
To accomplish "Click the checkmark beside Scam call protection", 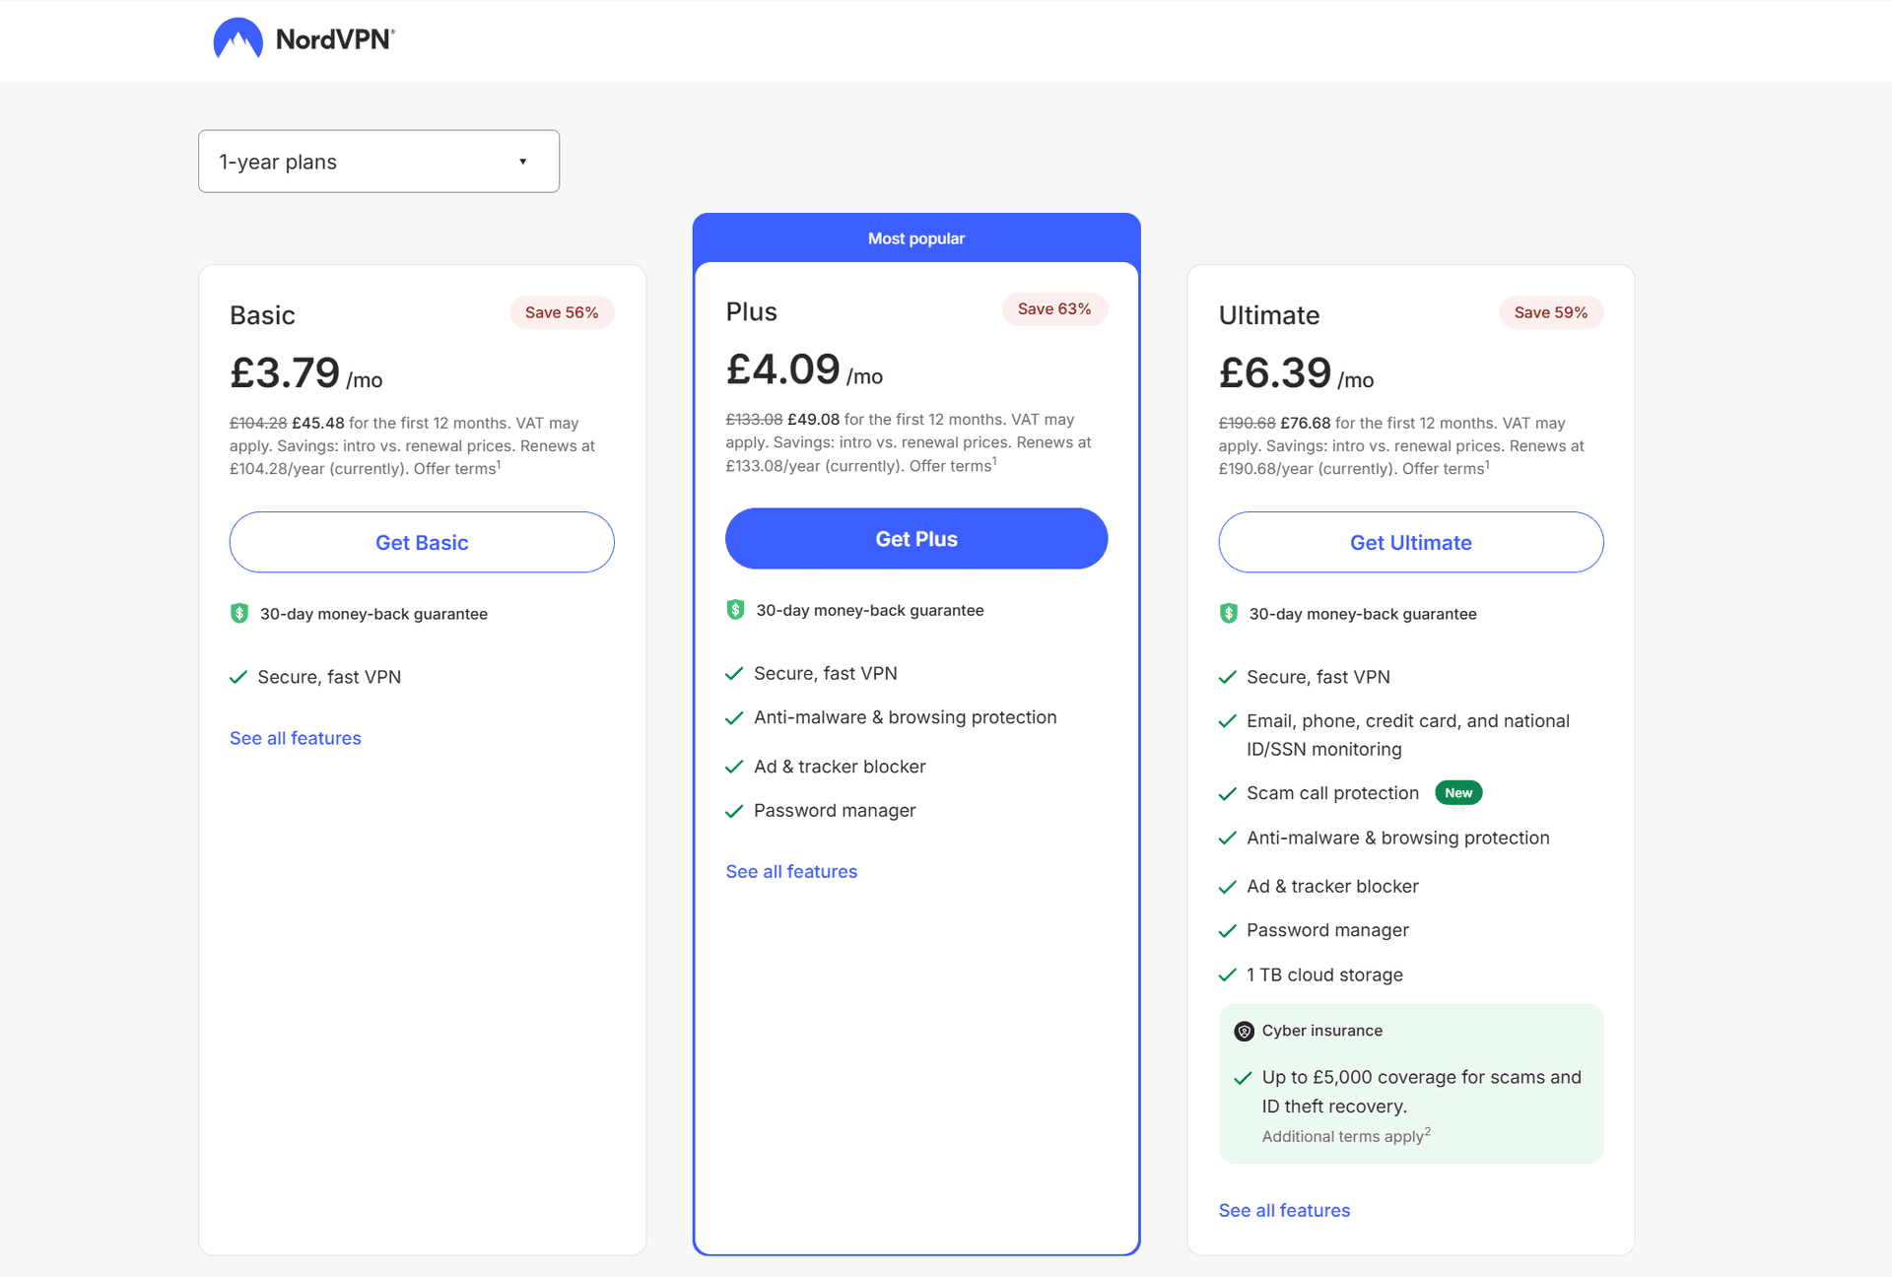I will pos(1228,793).
